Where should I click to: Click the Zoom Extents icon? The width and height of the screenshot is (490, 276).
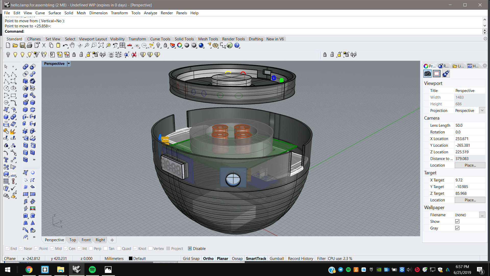tap(101, 45)
